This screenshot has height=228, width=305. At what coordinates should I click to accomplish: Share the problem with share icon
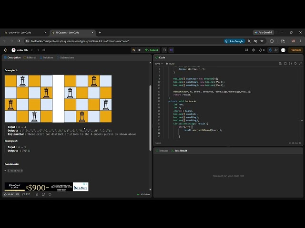(43, 194)
